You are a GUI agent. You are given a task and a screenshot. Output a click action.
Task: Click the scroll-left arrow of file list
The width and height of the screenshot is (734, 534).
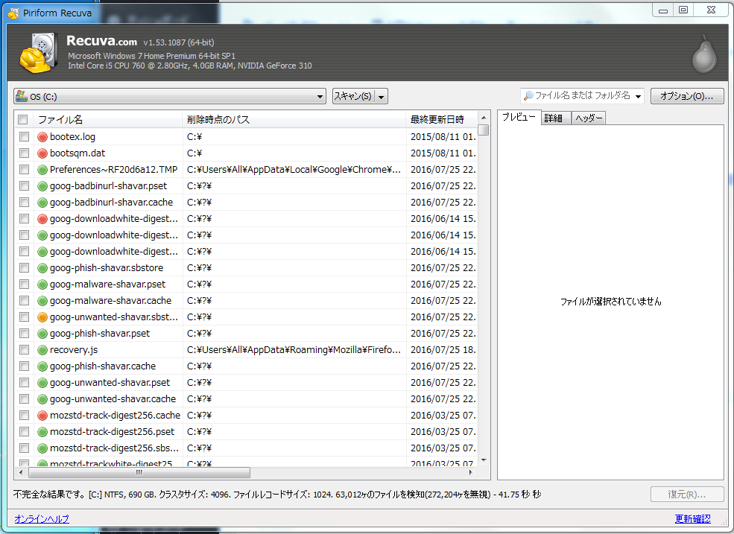pyautogui.click(x=21, y=473)
